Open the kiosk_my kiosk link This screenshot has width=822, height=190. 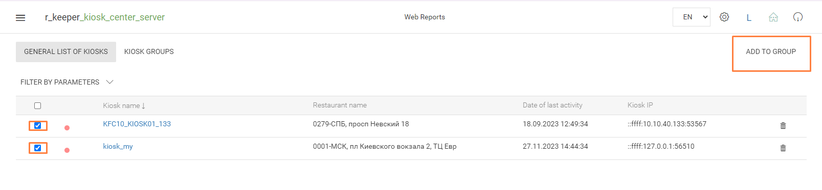[118, 146]
